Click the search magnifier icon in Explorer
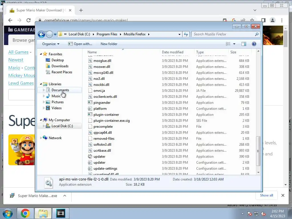The image size is (292, 219). coord(257,34)
